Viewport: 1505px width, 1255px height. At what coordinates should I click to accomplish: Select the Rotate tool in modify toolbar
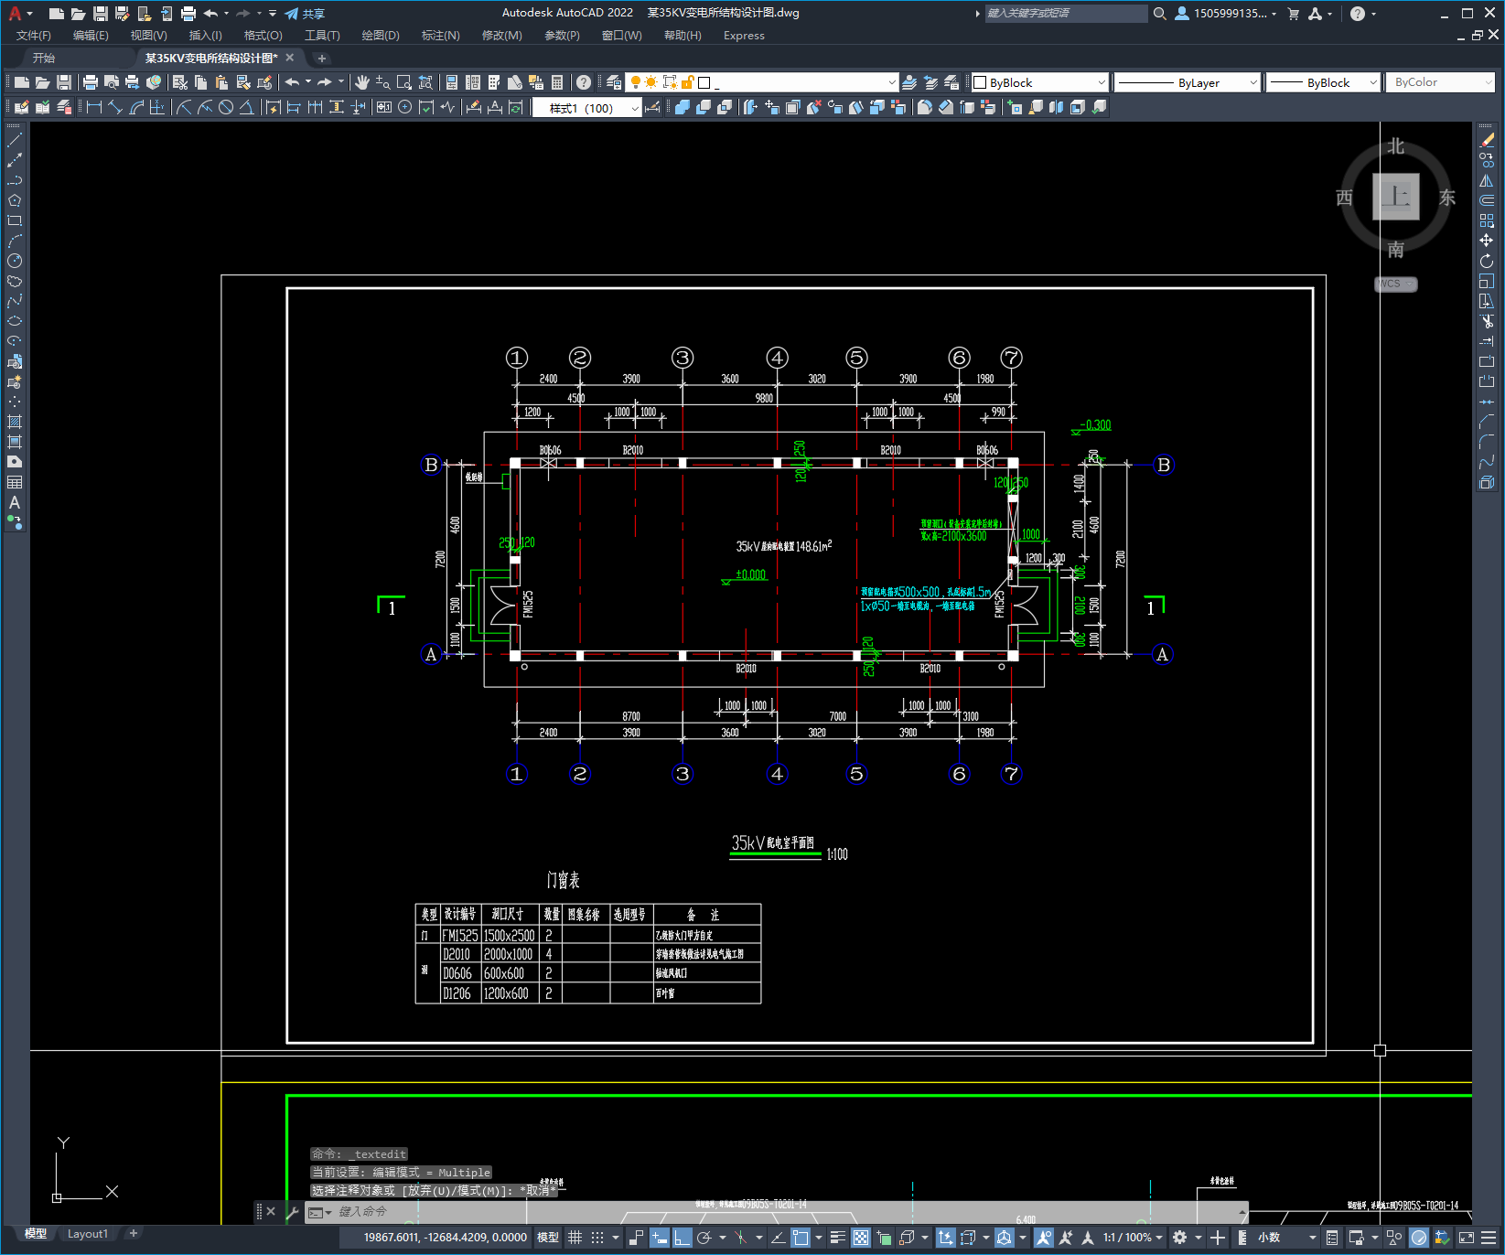click(x=1487, y=262)
